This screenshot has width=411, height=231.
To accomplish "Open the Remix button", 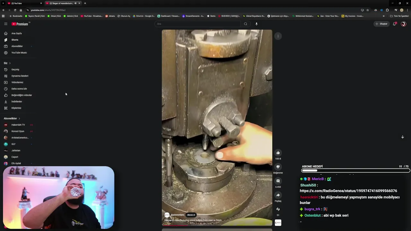I will pyautogui.click(x=278, y=209).
